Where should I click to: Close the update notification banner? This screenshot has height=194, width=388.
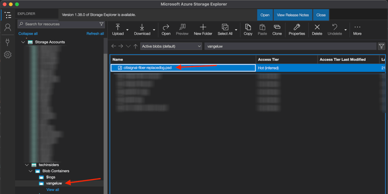coord(321,15)
